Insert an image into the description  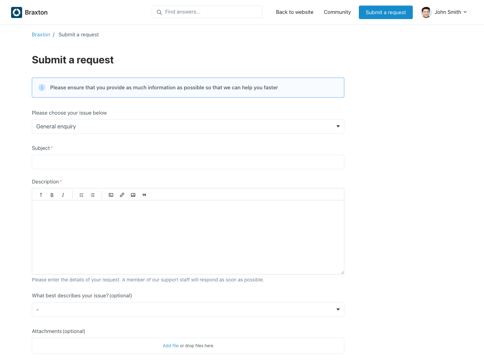(x=133, y=195)
